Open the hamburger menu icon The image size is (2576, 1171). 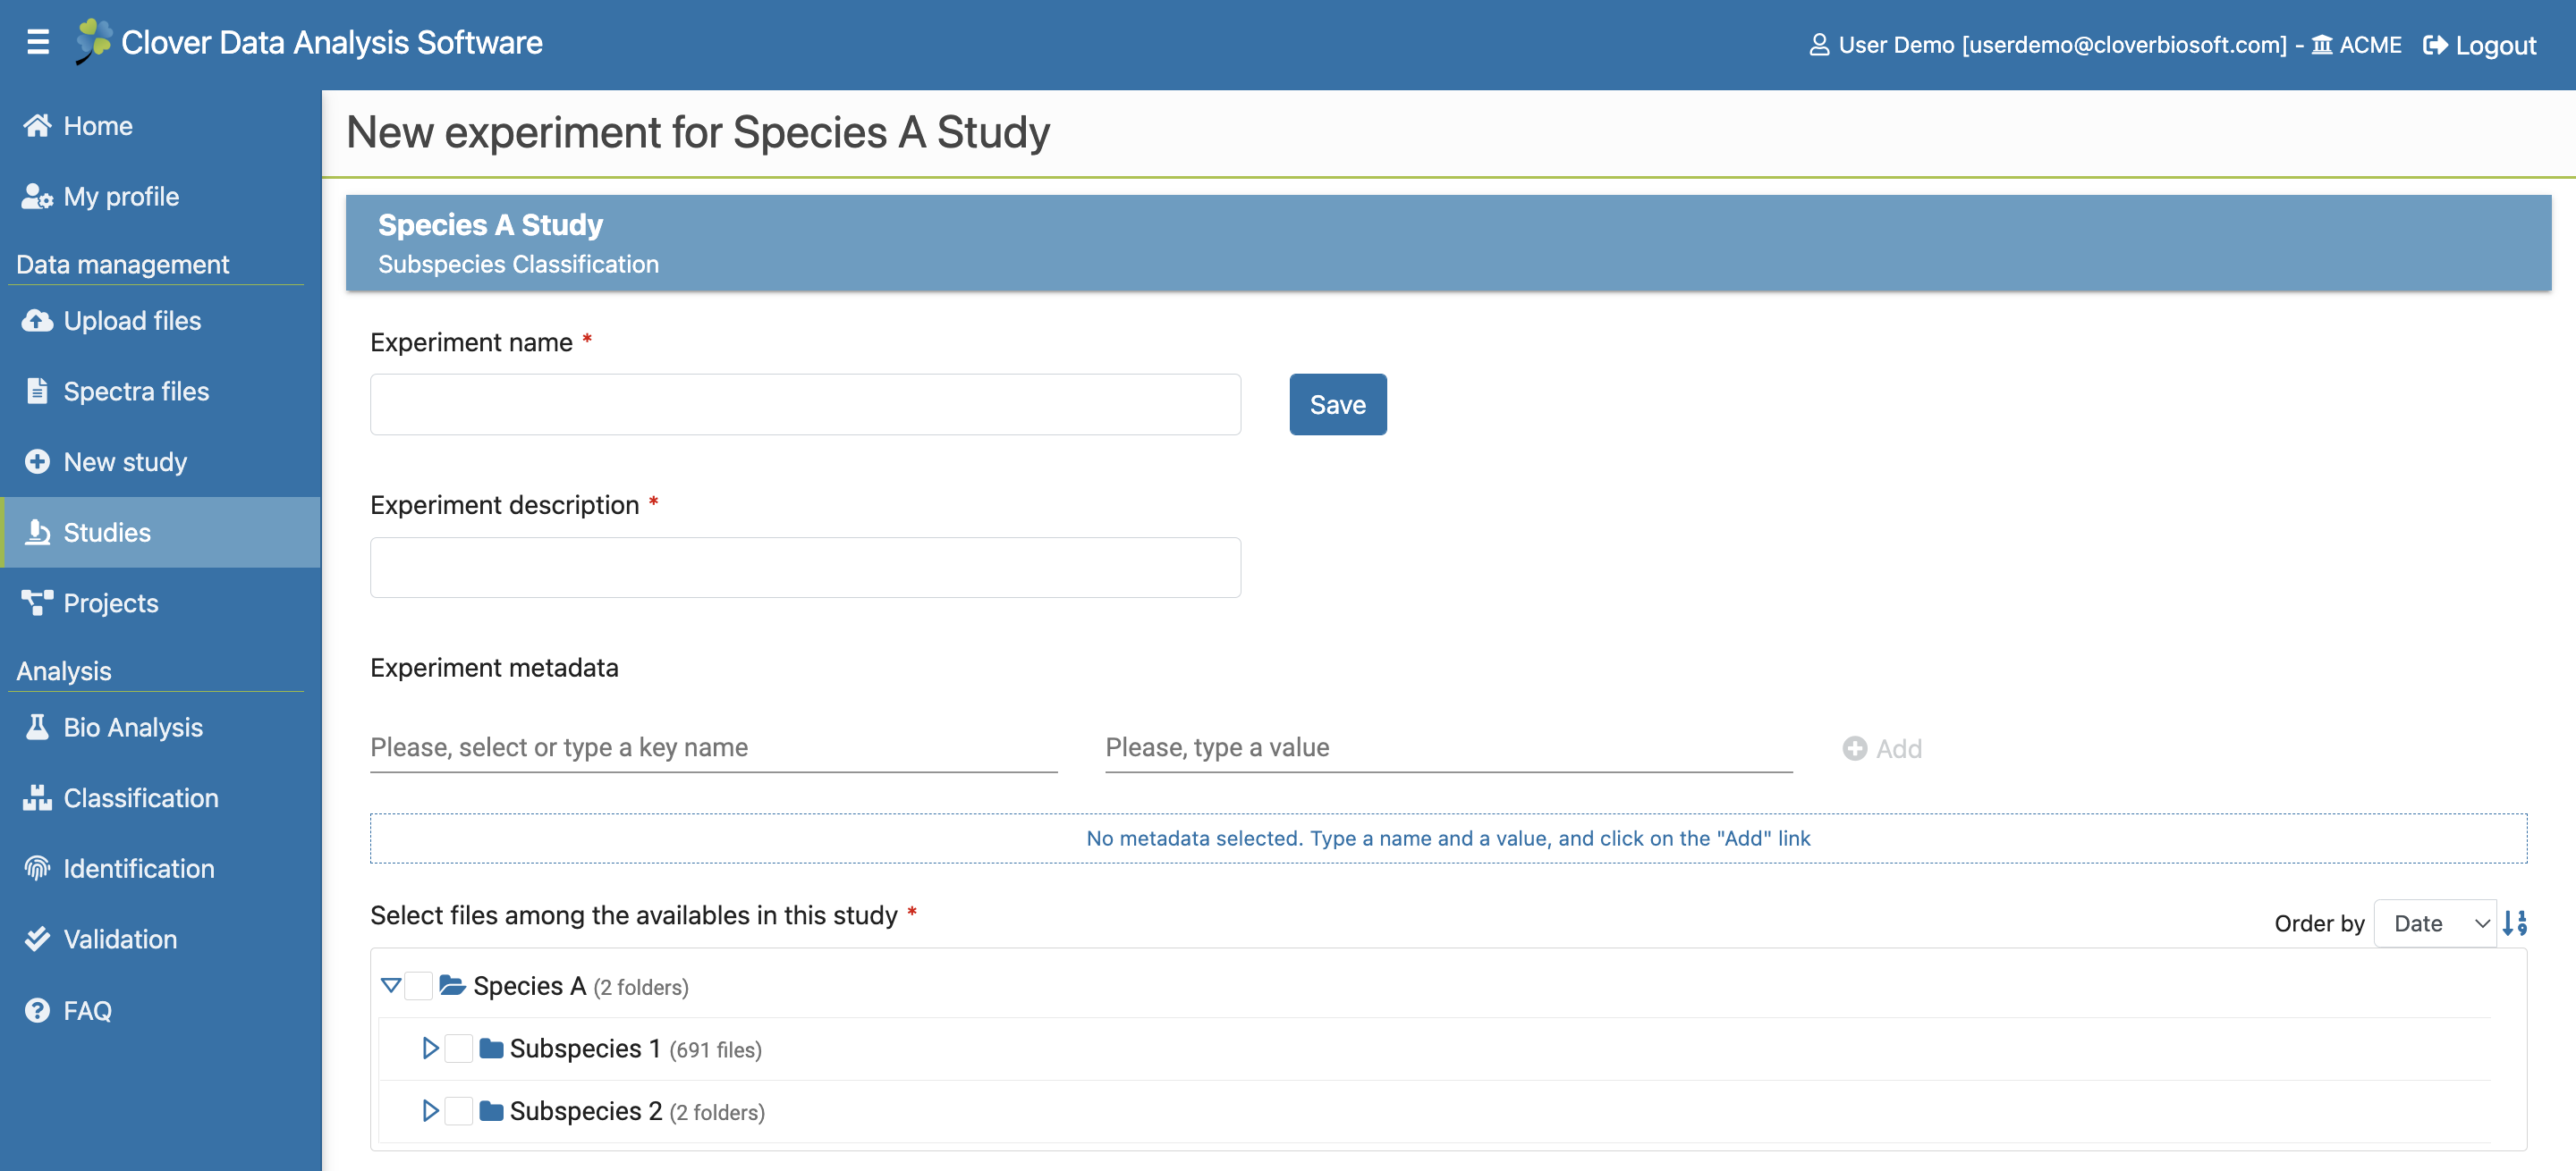coord(38,42)
